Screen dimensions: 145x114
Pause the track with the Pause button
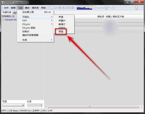point(60,8)
